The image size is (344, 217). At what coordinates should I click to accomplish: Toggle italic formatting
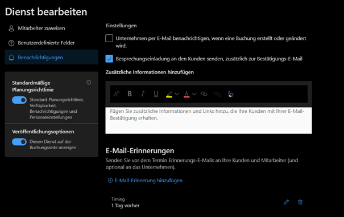[143, 94]
